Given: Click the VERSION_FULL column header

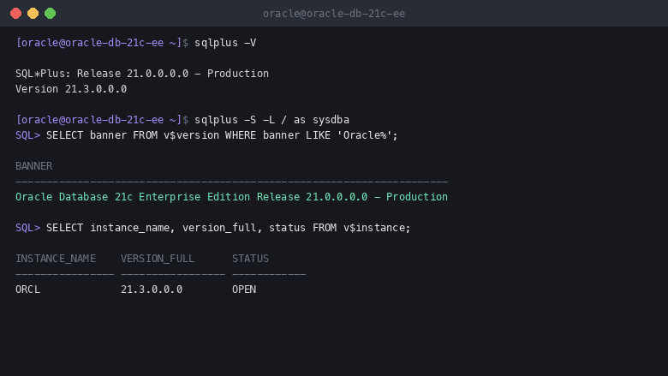Looking at the screenshot, I should [158, 259].
